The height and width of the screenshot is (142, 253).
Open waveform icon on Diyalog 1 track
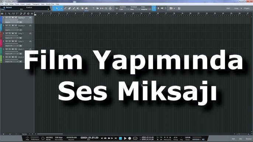tap(30, 18)
